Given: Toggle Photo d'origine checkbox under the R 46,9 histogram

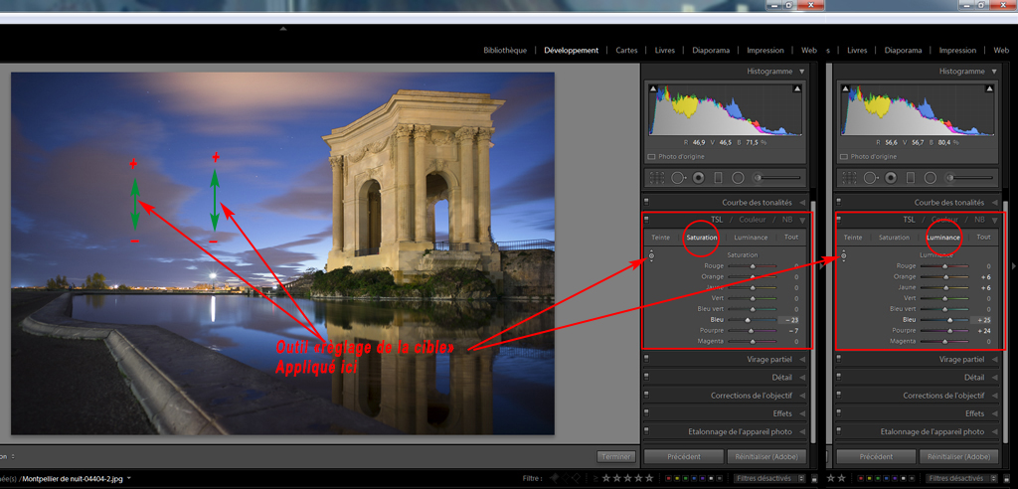Looking at the screenshot, I should (651, 157).
